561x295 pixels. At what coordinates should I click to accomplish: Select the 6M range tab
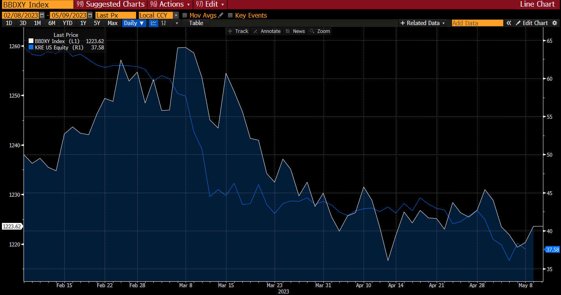click(52, 23)
